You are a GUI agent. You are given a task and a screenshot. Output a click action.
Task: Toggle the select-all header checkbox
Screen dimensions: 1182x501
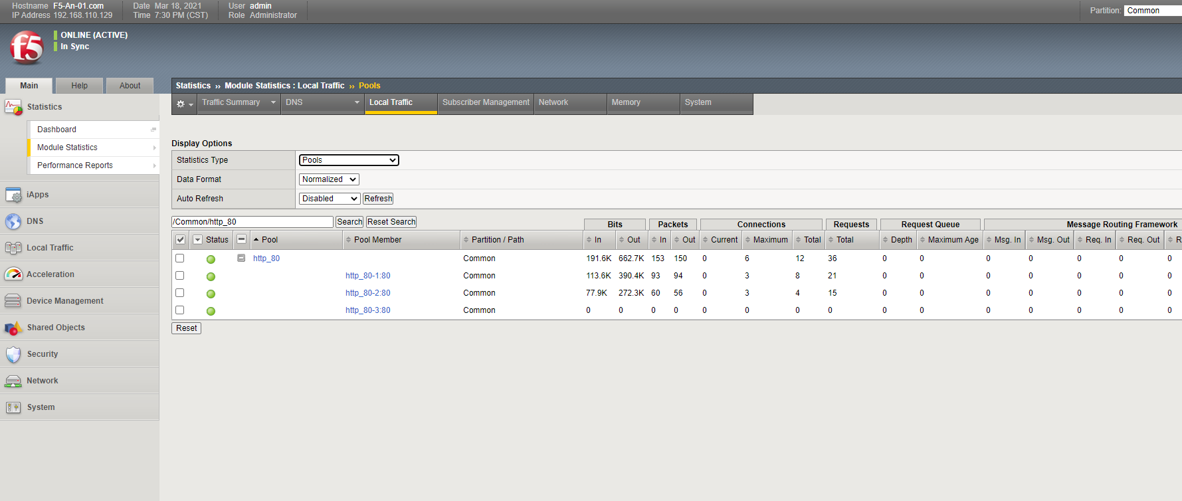[180, 240]
